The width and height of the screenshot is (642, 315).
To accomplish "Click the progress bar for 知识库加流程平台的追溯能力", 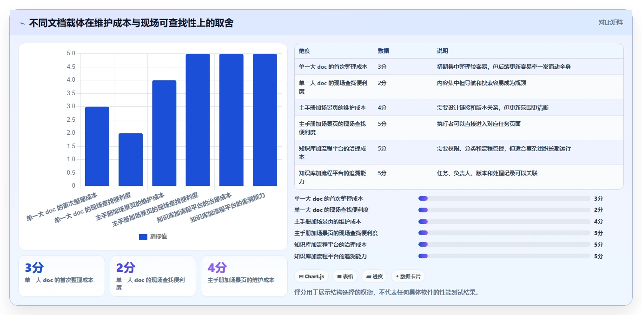I will [504, 256].
